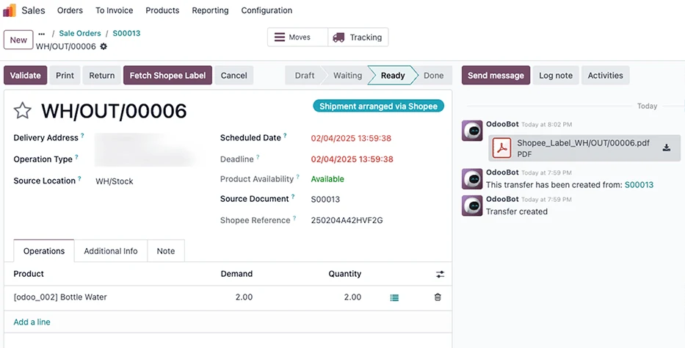Click Source Location WH/Stock field
The width and height of the screenshot is (685, 348).
pos(115,181)
